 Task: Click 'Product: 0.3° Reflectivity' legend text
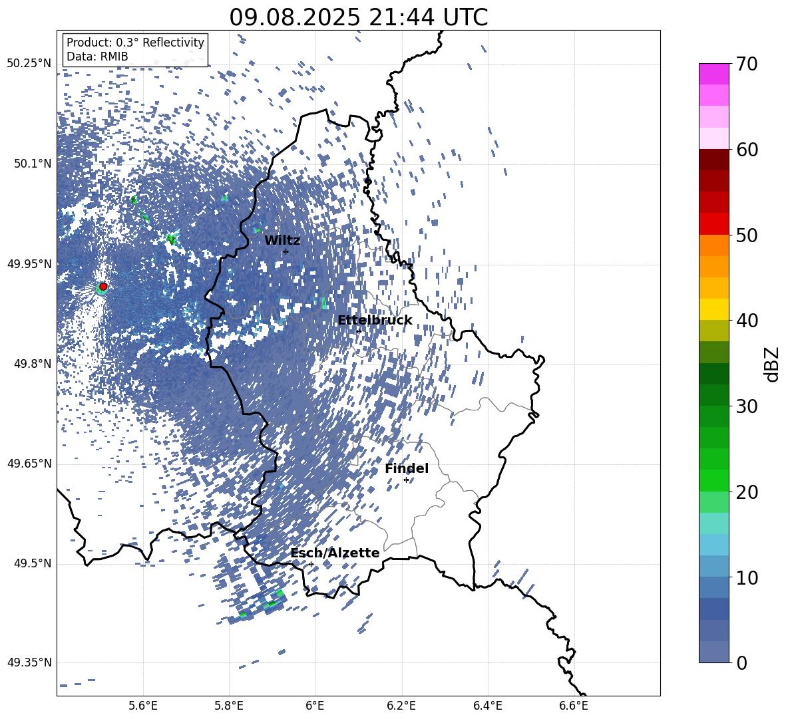coord(135,43)
